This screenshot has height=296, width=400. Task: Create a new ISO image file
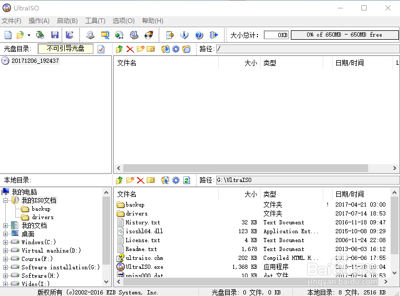[8, 35]
